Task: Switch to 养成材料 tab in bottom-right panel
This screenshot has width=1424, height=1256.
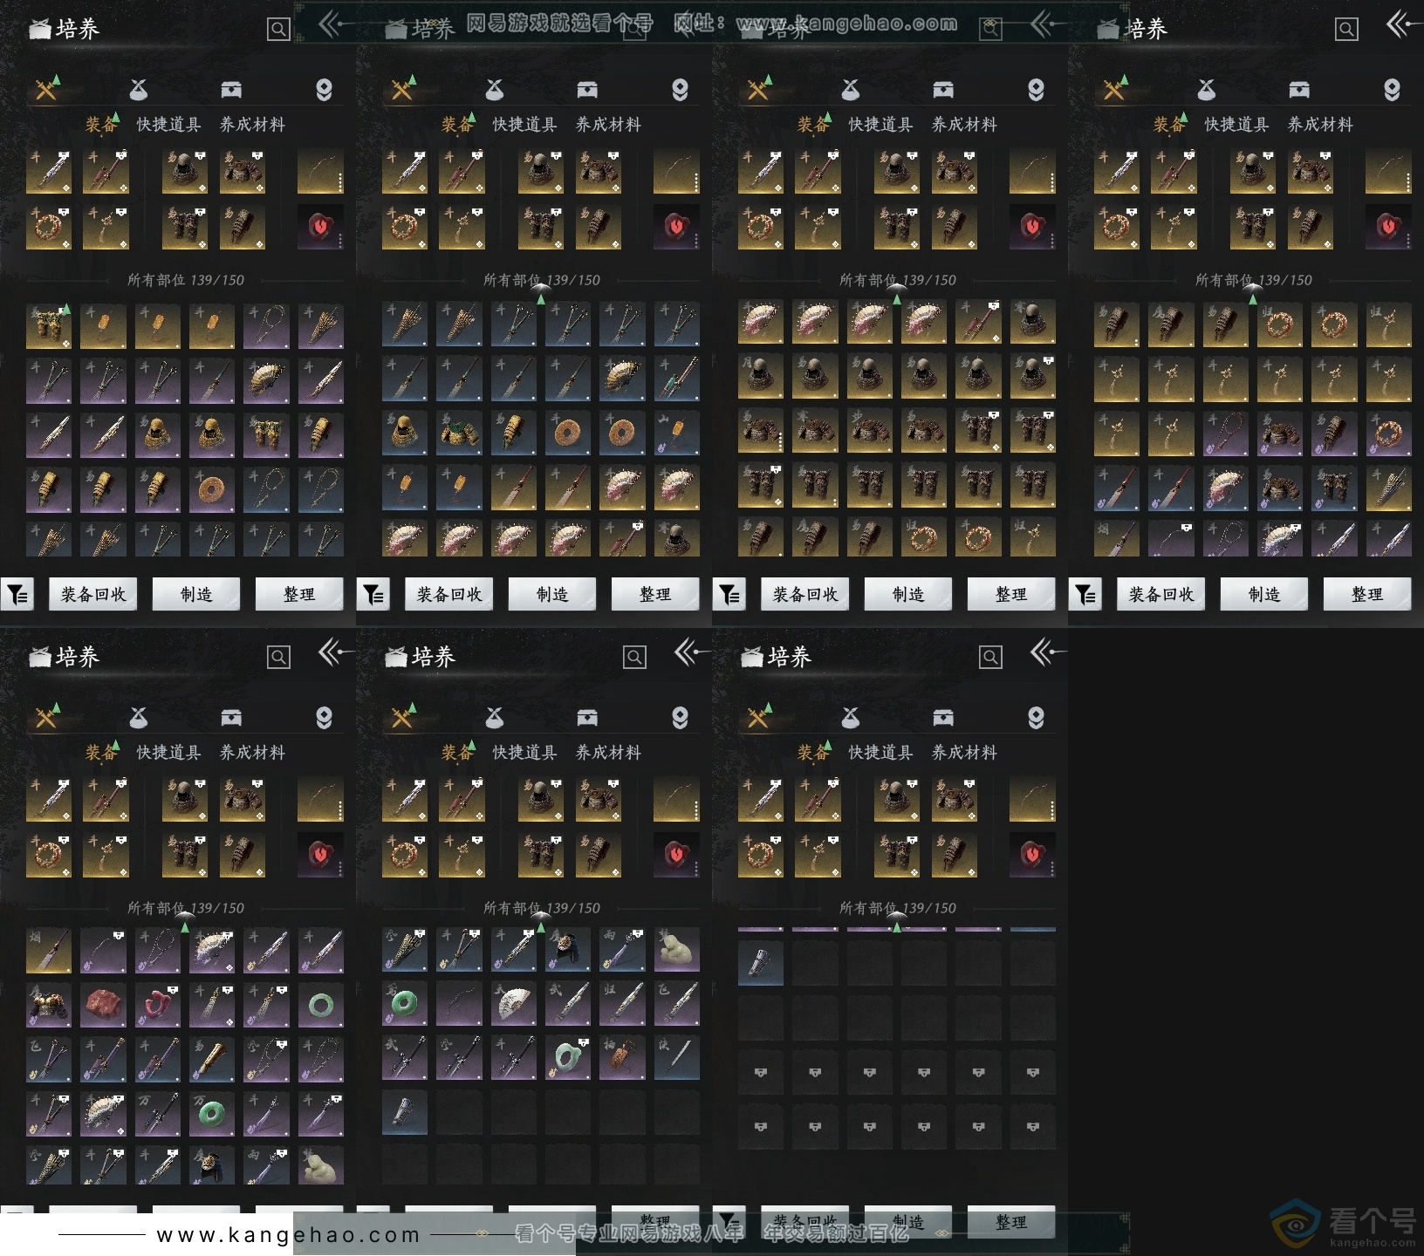Action: [x=964, y=753]
